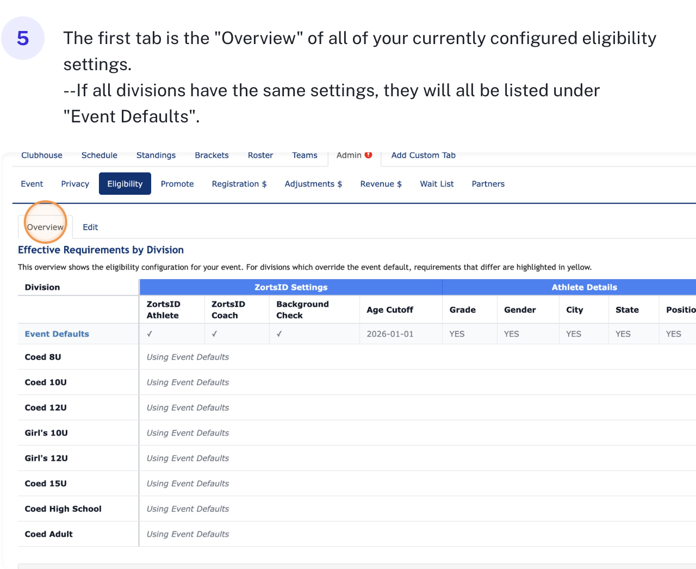Click the ZortsID Coach checkmark in Event Defaults

[214, 334]
